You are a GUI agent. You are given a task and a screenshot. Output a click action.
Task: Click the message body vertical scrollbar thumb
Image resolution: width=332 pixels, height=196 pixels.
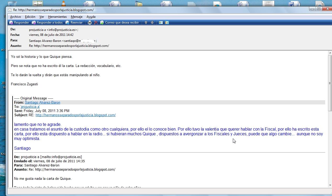click(330, 83)
